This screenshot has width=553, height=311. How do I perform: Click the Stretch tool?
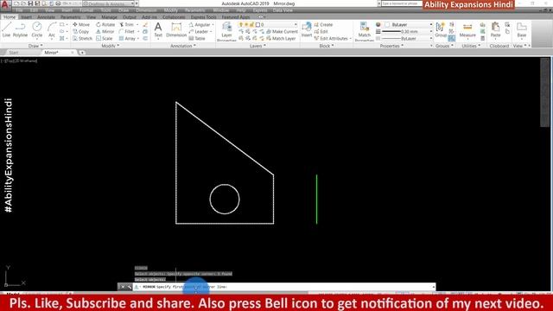point(83,38)
